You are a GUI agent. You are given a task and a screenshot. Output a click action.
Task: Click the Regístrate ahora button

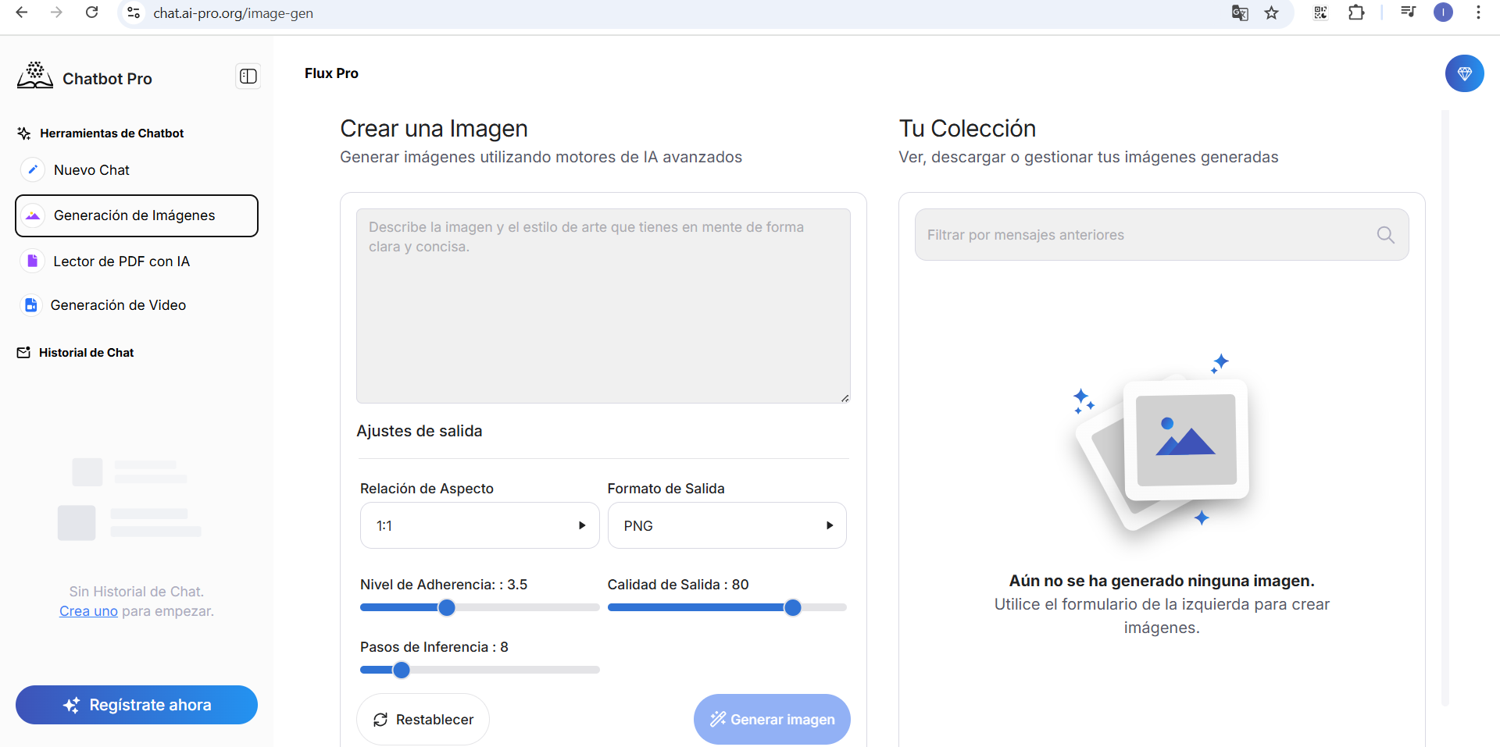136,704
